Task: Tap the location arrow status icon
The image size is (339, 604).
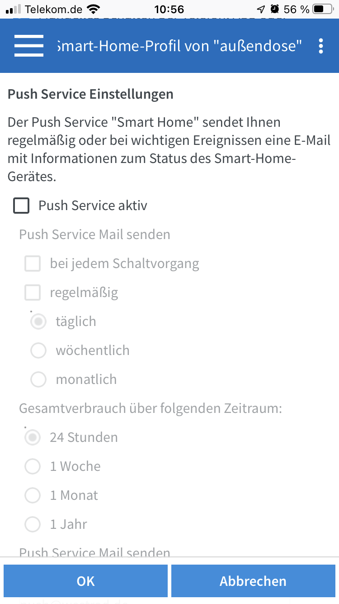Action: 261,9
